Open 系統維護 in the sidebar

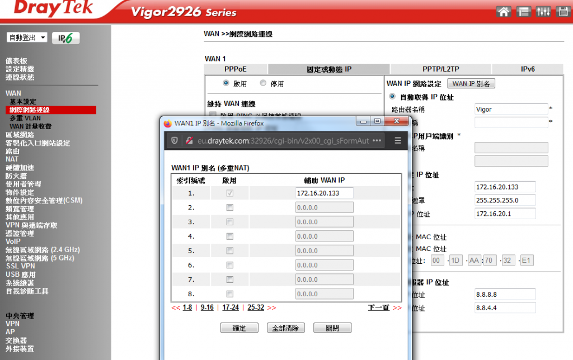click(20, 283)
